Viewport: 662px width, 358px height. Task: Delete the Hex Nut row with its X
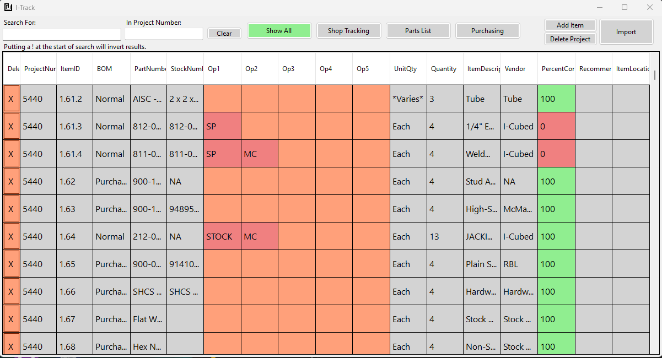point(10,346)
